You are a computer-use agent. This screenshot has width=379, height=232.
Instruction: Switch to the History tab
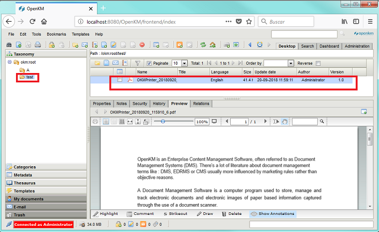(x=159, y=104)
